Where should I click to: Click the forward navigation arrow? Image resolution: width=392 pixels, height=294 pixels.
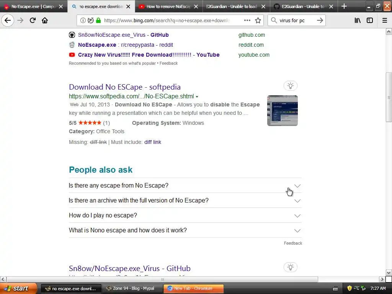tap(21, 20)
